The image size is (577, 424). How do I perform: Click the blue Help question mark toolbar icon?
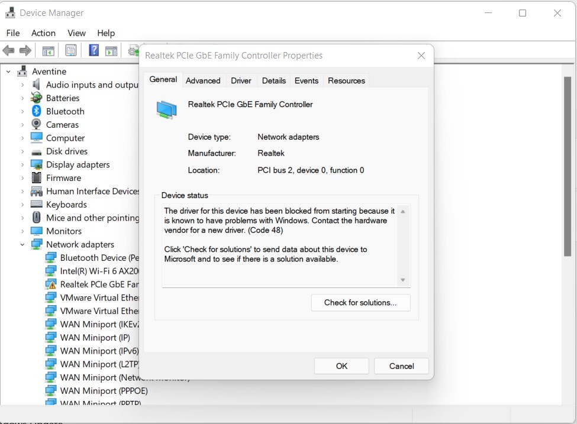94,50
